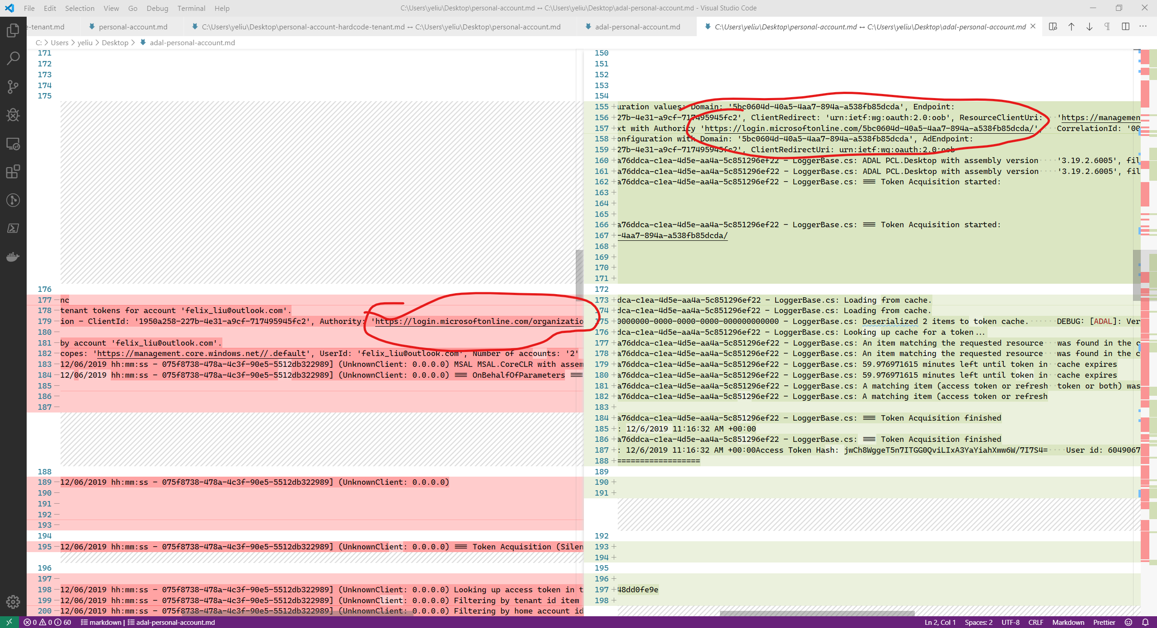Open the Search view in activity bar

point(13,58)
